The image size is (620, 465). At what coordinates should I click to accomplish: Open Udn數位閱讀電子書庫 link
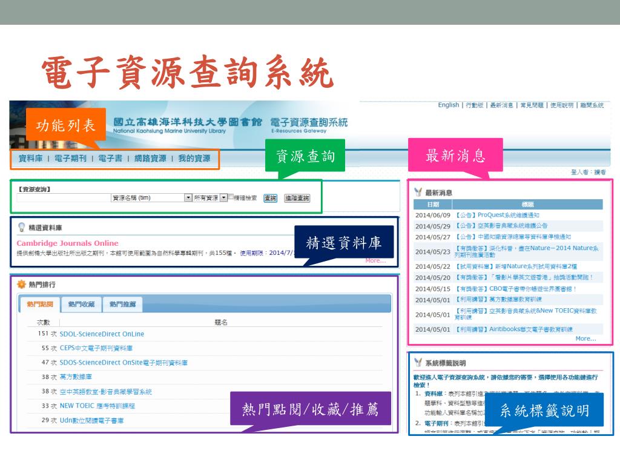coord(92,420)
